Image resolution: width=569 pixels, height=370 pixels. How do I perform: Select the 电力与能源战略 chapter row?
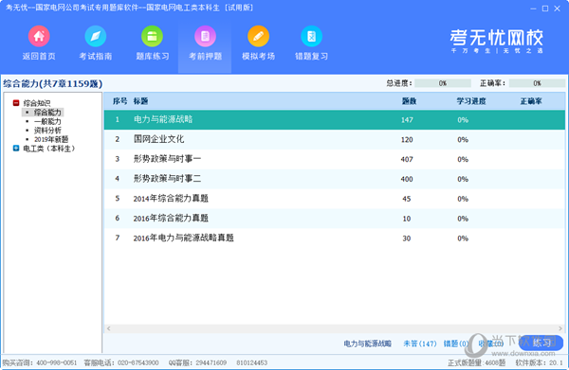click(x=334, y=120)
